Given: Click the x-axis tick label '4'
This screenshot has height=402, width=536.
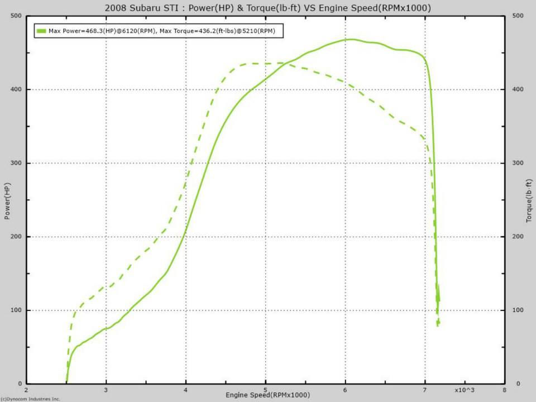Looking at the screenshot, I should click(185, 390).
